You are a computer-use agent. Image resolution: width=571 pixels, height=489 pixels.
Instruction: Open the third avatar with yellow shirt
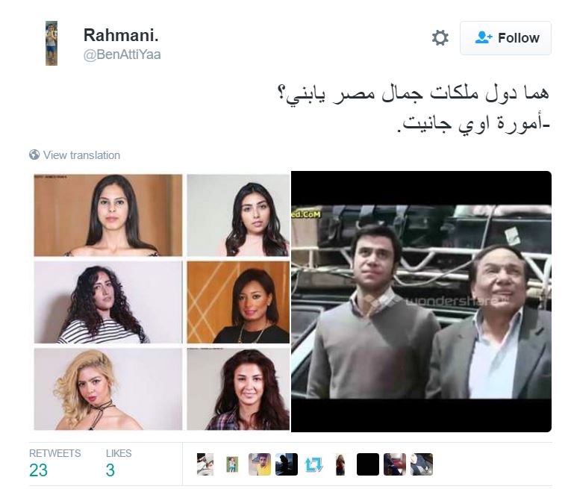(260, 464)
